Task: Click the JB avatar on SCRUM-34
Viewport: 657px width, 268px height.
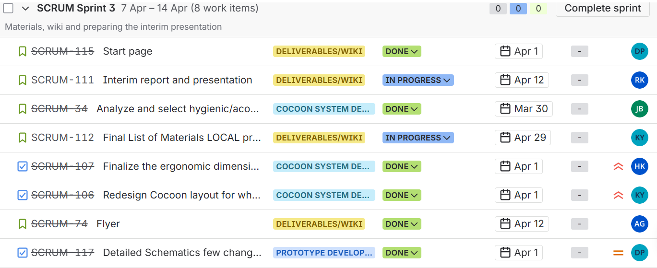Action: point(639,109)
